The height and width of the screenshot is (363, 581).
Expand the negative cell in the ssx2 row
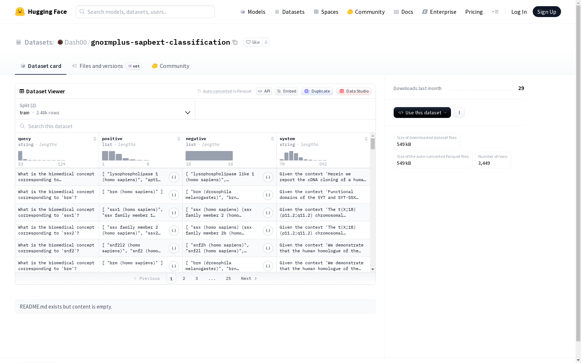[268, 231]
